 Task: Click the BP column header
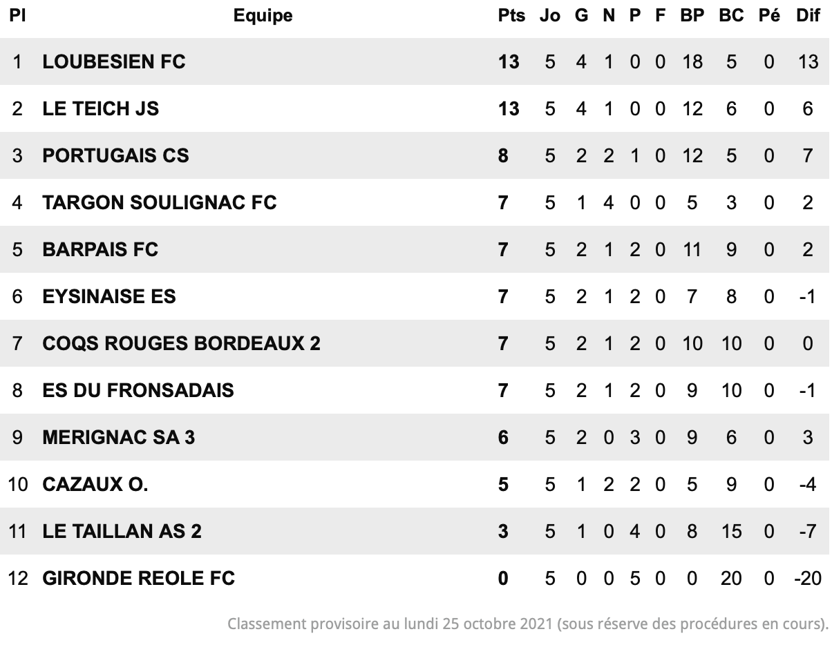[692, 16]
